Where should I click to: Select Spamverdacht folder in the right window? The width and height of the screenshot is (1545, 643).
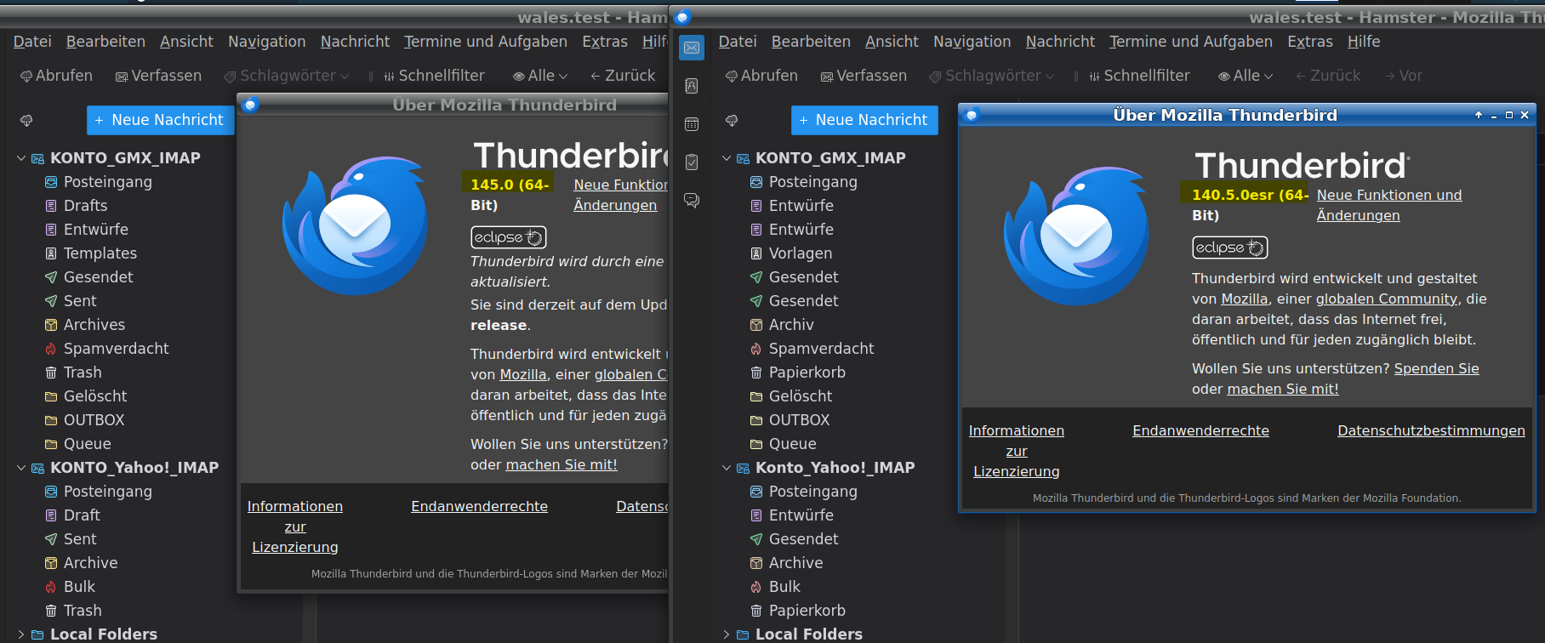(x=821, y=349)
